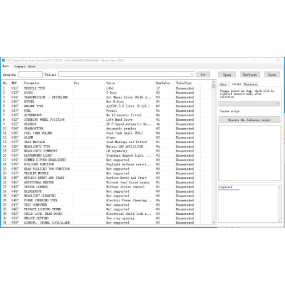Click the parameter list scrollbar up arrow

[x=213, y=82]
